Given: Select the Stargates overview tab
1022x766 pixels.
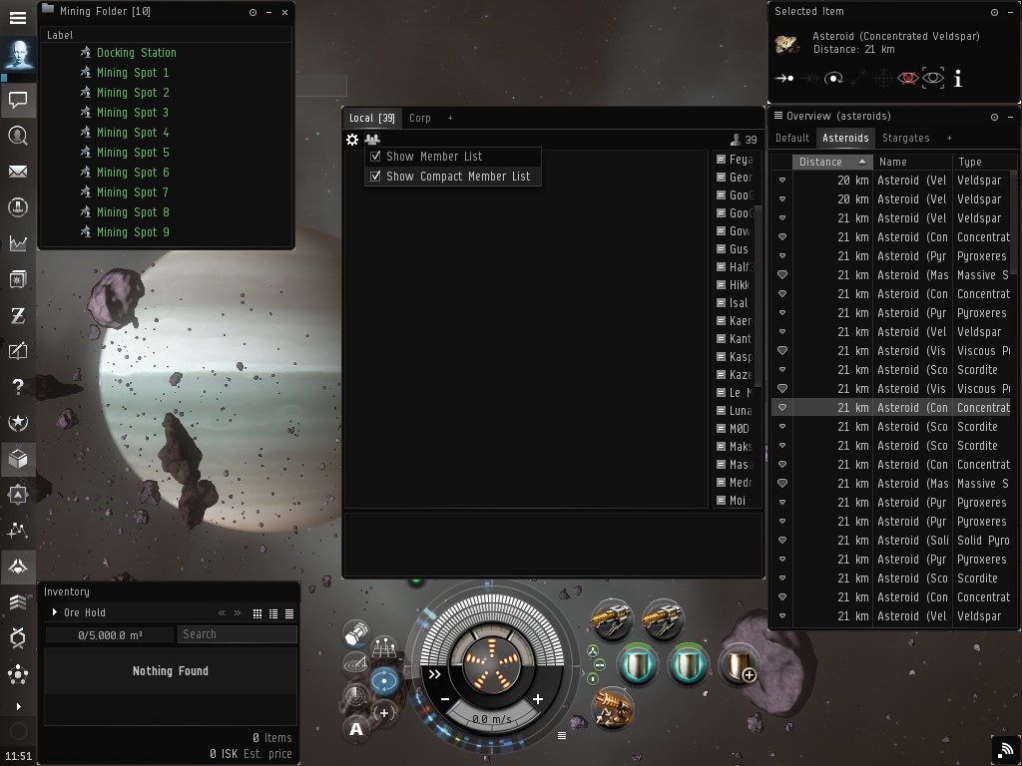Looking at the screenshot, I should [905, 138].
